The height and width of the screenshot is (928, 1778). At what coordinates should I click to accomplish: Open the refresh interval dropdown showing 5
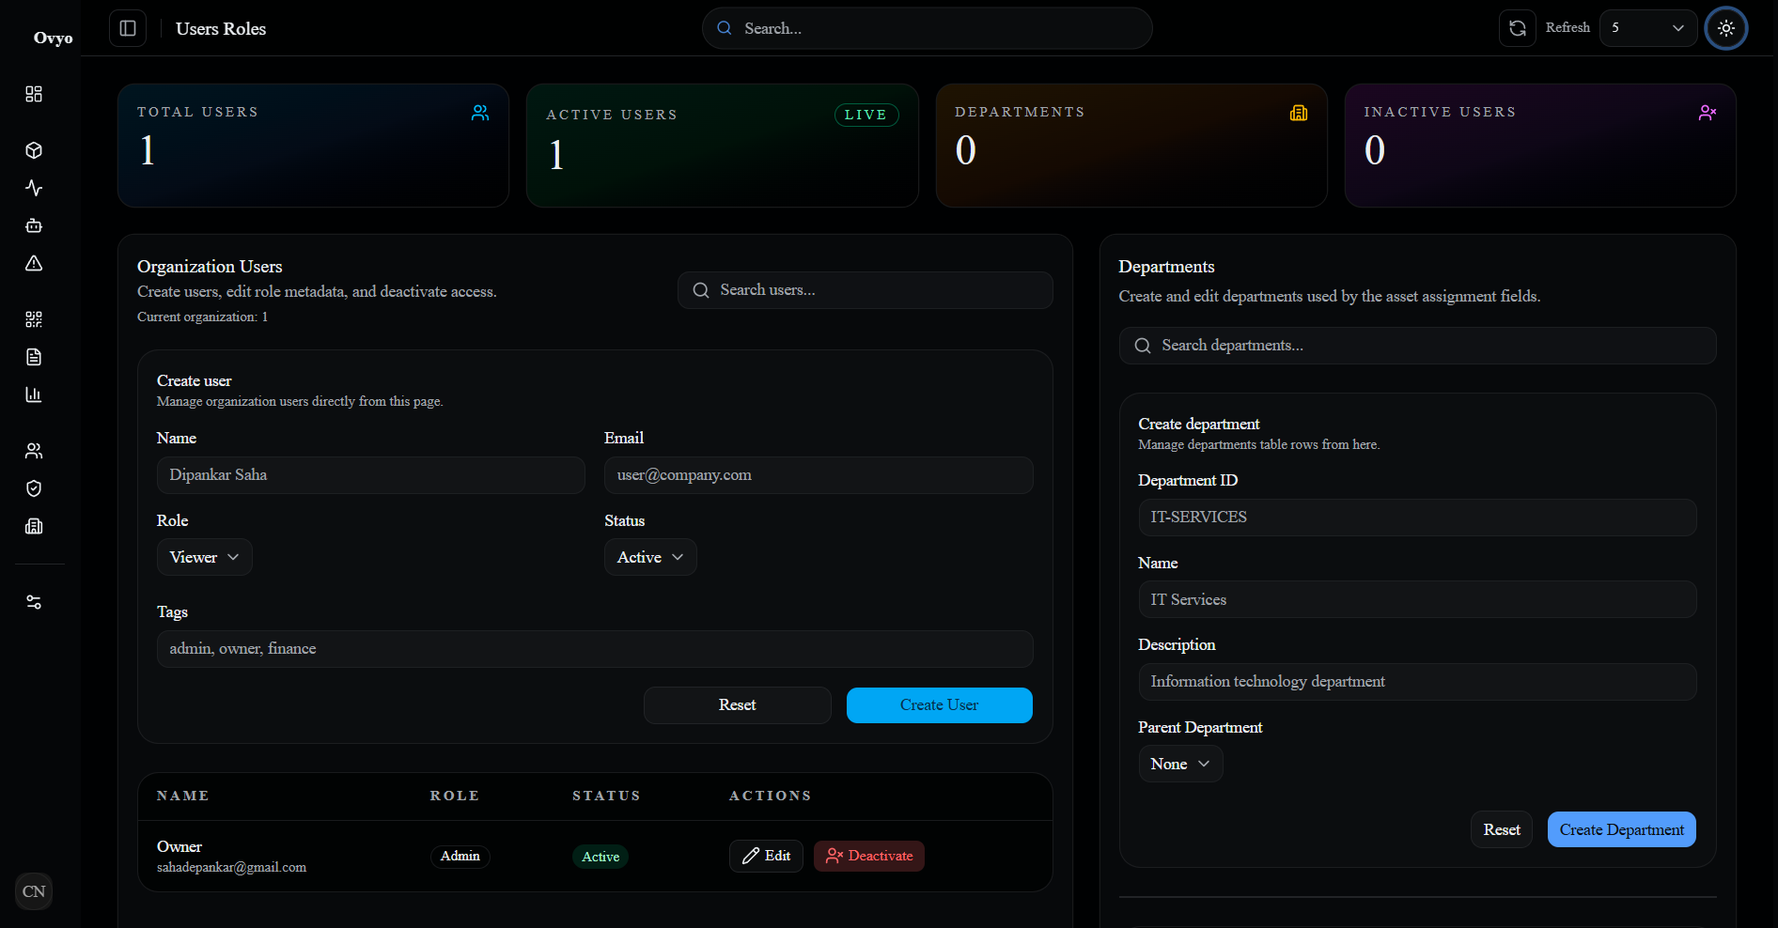point(1648,28)
